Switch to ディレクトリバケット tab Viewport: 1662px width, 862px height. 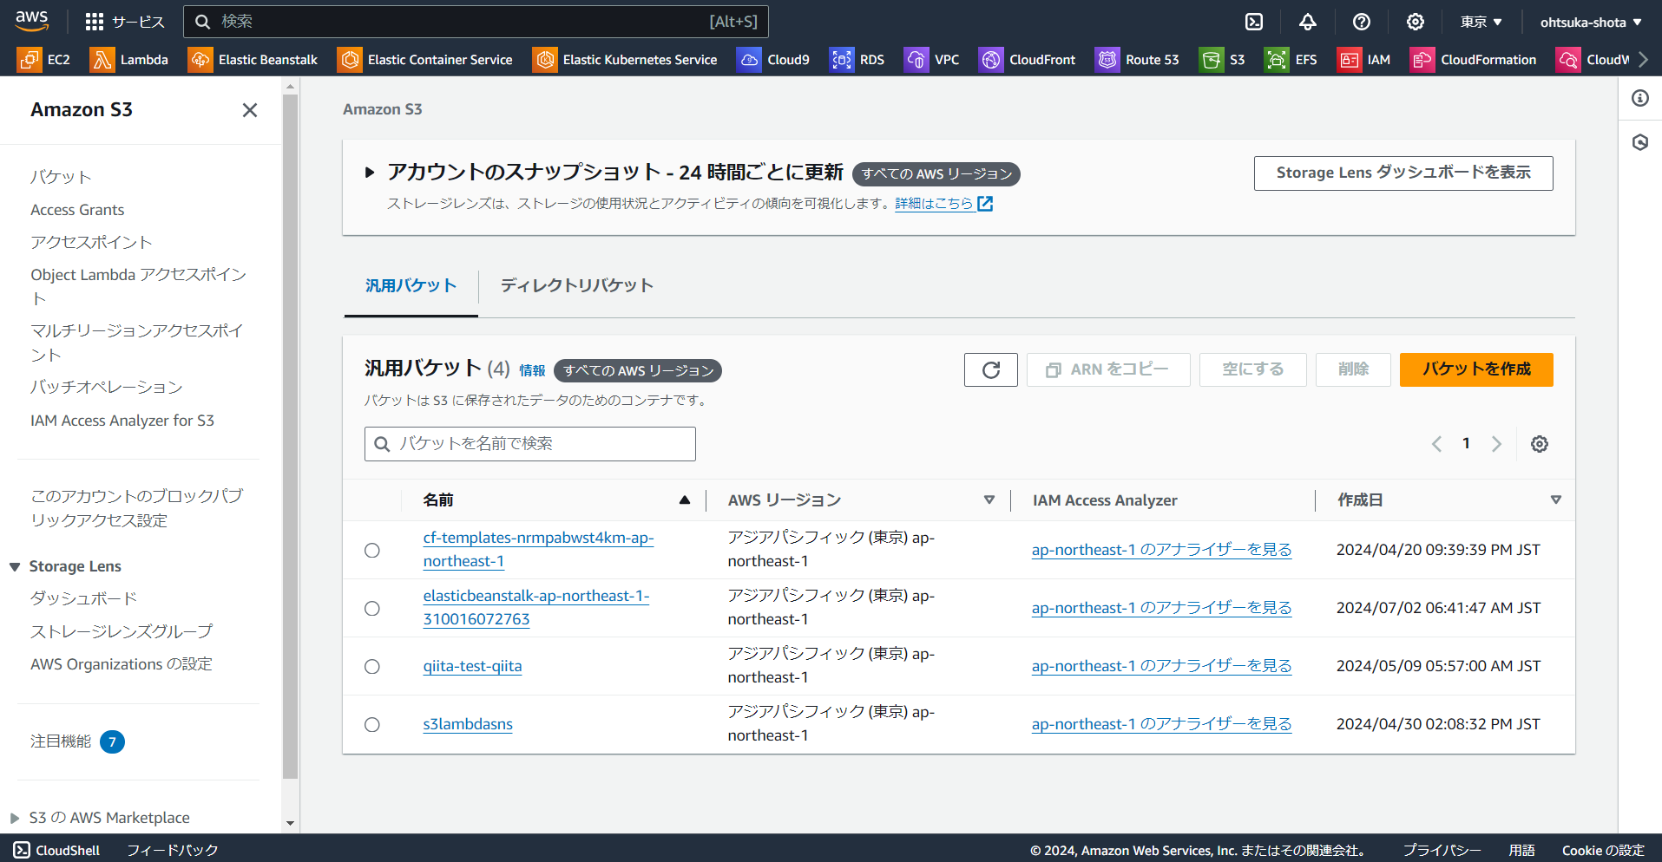pyautogui.click(x=577, y=285)
